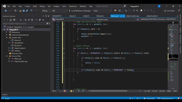Switch to the GlobalIDS.h tab

[x=57, y=16]
